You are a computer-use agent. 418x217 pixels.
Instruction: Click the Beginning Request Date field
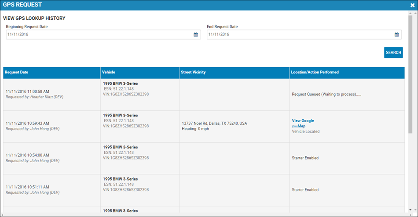103,35
